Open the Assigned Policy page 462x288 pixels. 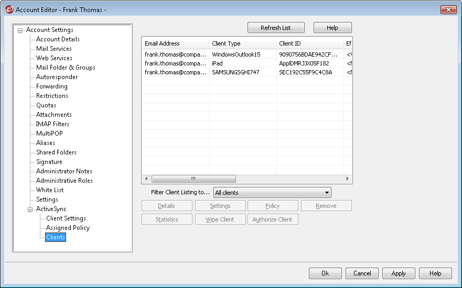68,228
